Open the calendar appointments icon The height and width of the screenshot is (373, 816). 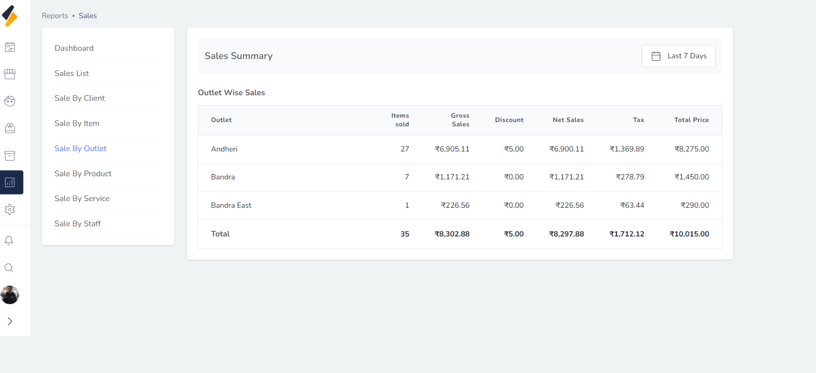pos(10,47)
